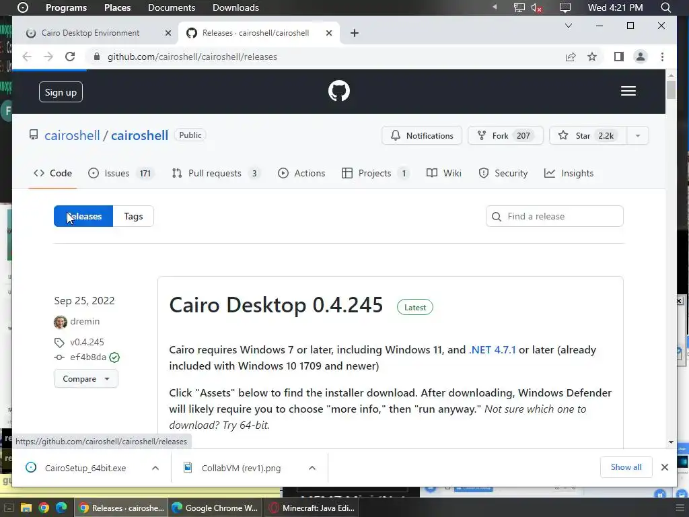
Task: Open Actions tab
Action: point(301,173)
